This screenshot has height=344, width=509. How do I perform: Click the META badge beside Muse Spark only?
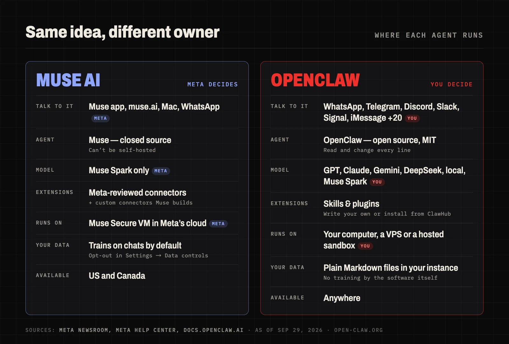161,171
